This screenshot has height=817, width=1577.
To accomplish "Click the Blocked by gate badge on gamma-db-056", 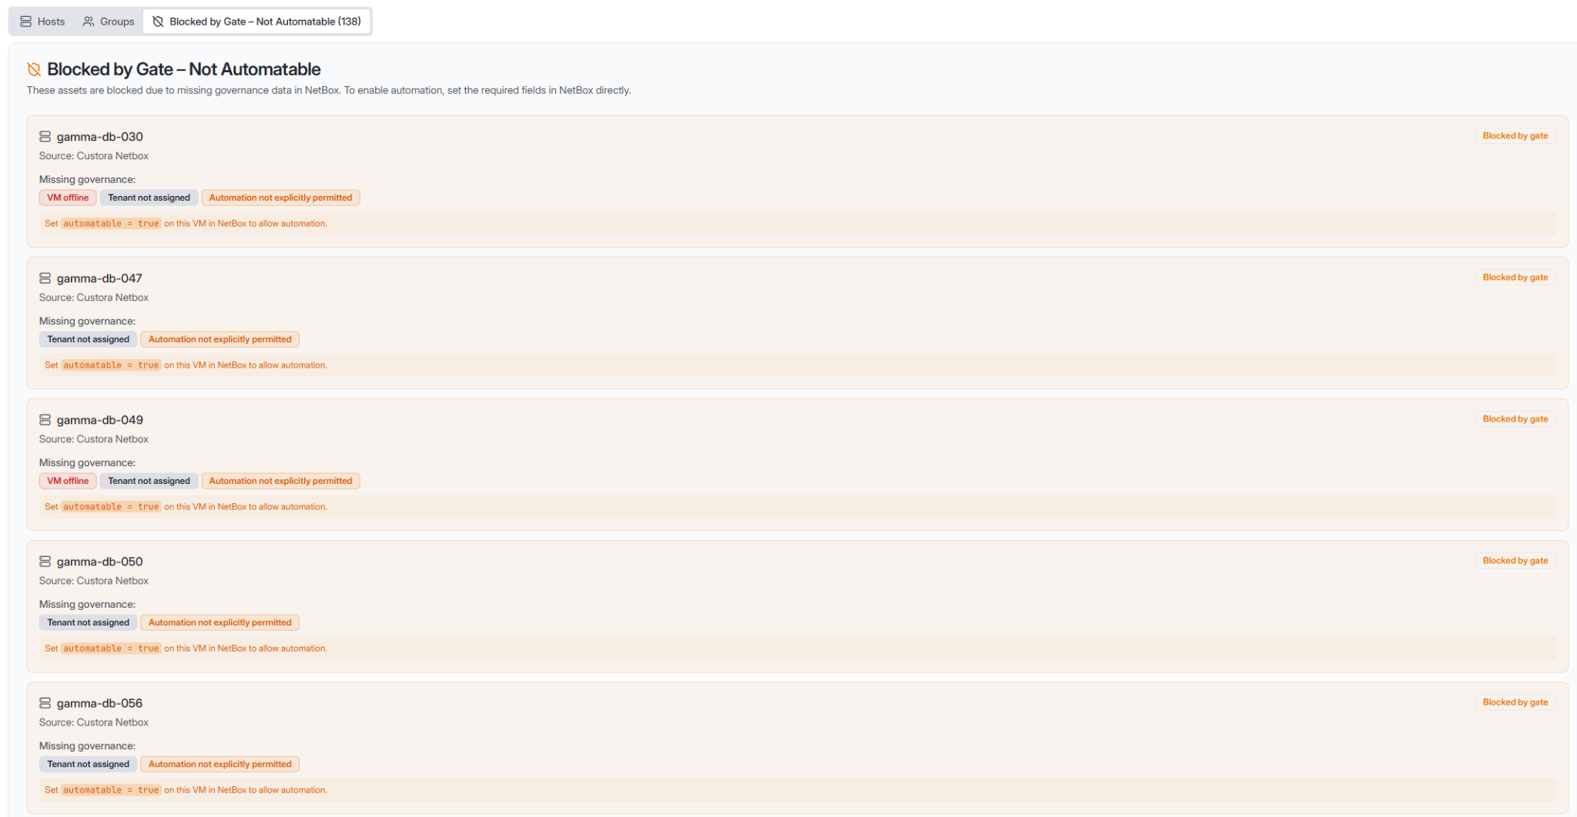I will 1514,702.
